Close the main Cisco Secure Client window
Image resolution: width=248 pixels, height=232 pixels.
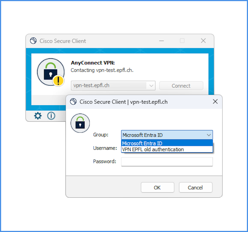203,41
